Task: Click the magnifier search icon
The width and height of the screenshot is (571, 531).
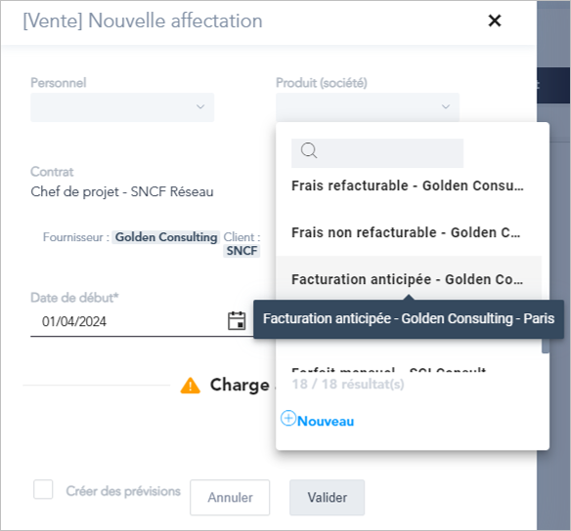Action: point(309,150)
